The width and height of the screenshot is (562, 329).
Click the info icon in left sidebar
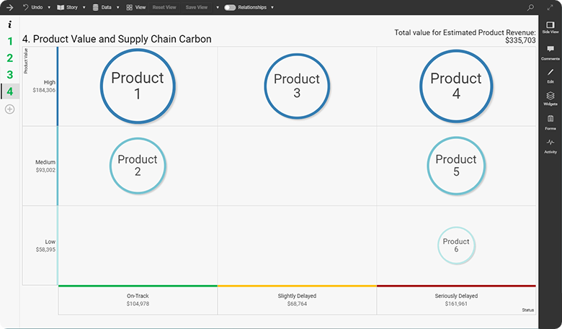point(9,24)
